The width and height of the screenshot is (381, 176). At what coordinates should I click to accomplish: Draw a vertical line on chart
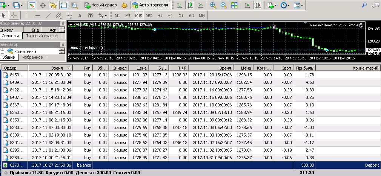click(27, 16)
